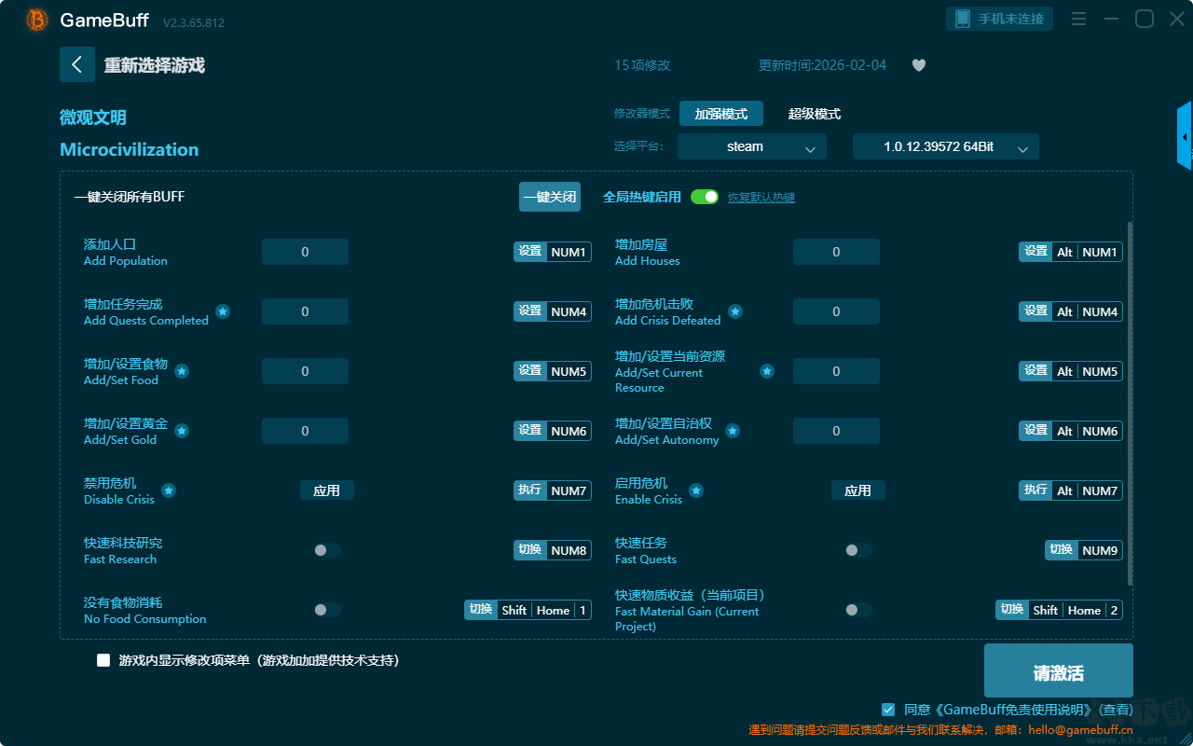Click the Add Houses value field
The image size is (1193, 746).
click(x=836, y=252)
